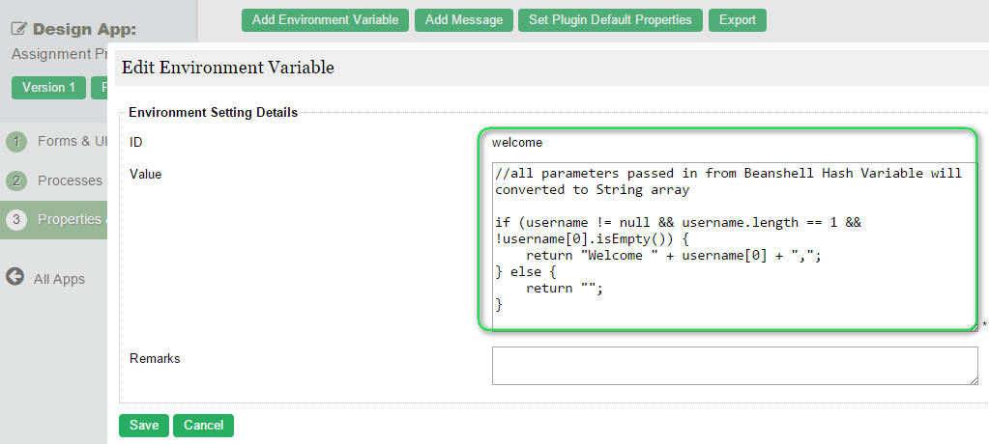Image resolution: width=989 pixels, height=444 pixels.
Task: Click the Add Message button
Action: click(x=464, y=19)
